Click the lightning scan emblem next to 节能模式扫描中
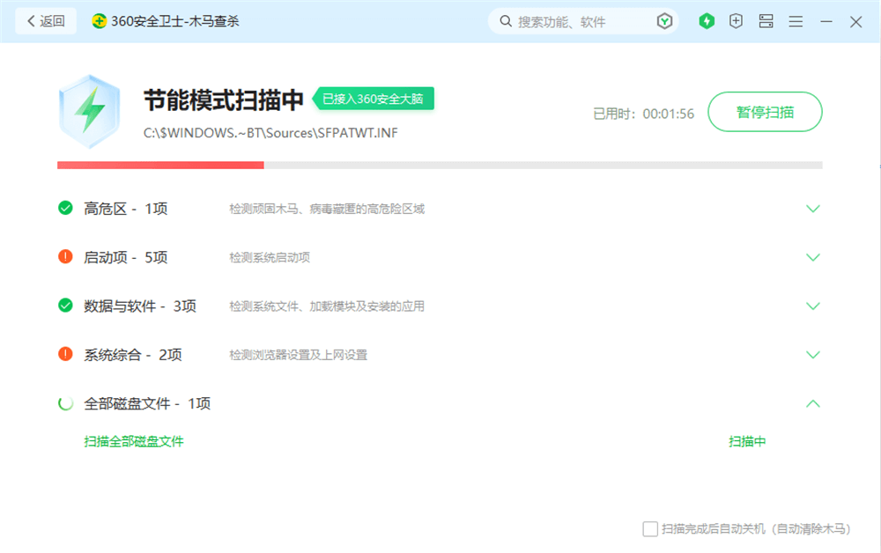The width and height of the screenshot is (881, 553). point(89,110)
